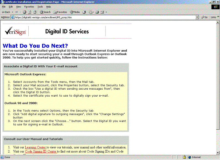This screenshot has width=220, height=160.
Task: Expand the address bar dropdown list
Action: click(197, 17)
